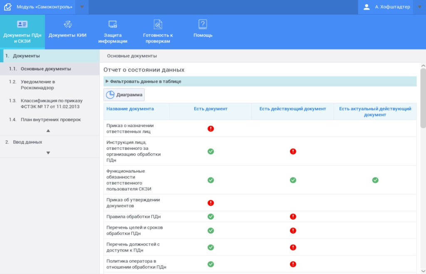
Task: Click the vertical scrollbar thumb
Action: (x=423, y=98)
